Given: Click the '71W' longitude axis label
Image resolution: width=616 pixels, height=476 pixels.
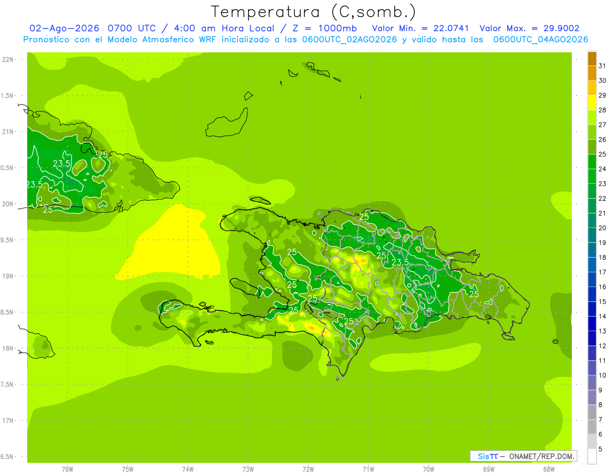Looking at the screenshot, I should point(368,469).
